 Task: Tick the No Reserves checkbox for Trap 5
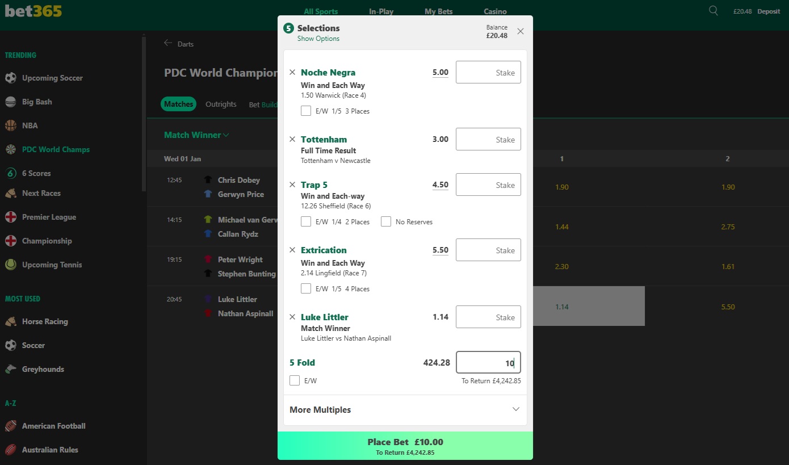coord(386,221)
